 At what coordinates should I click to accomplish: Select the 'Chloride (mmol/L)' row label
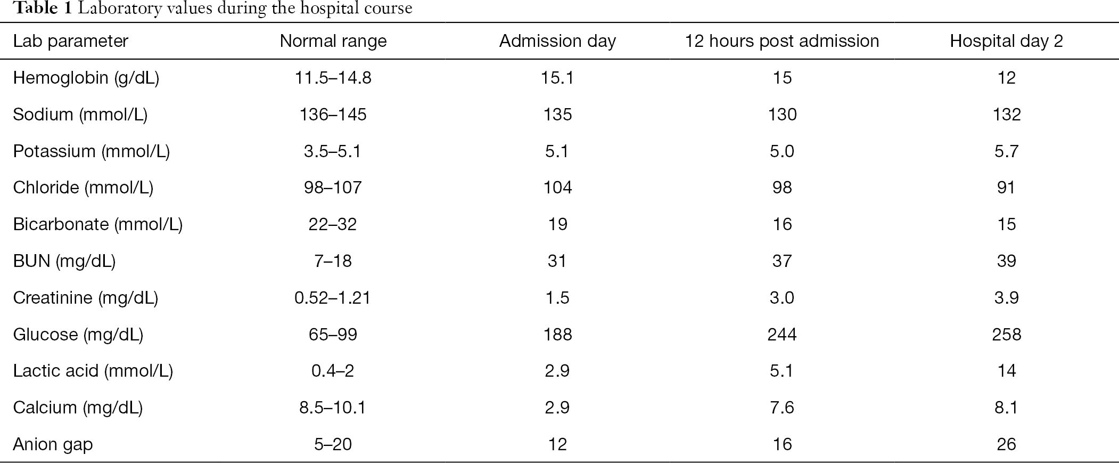click(83, 188)
